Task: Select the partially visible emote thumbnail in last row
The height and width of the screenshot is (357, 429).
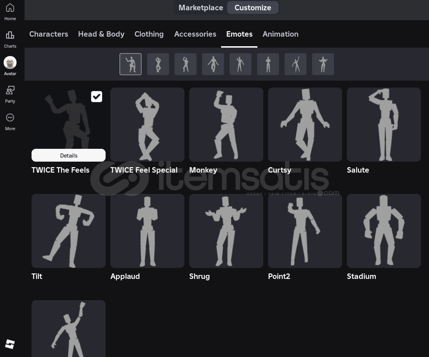Action: (x=69, y=328)
